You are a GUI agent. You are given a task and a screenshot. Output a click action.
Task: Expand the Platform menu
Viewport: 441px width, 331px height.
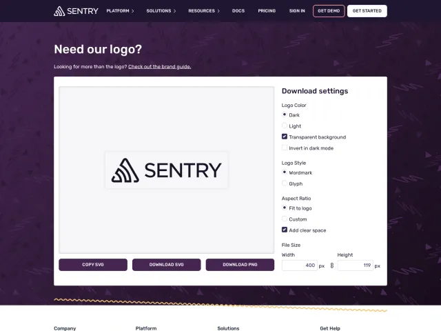coord(120,11)
